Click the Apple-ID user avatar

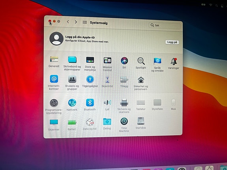[56, 39]
